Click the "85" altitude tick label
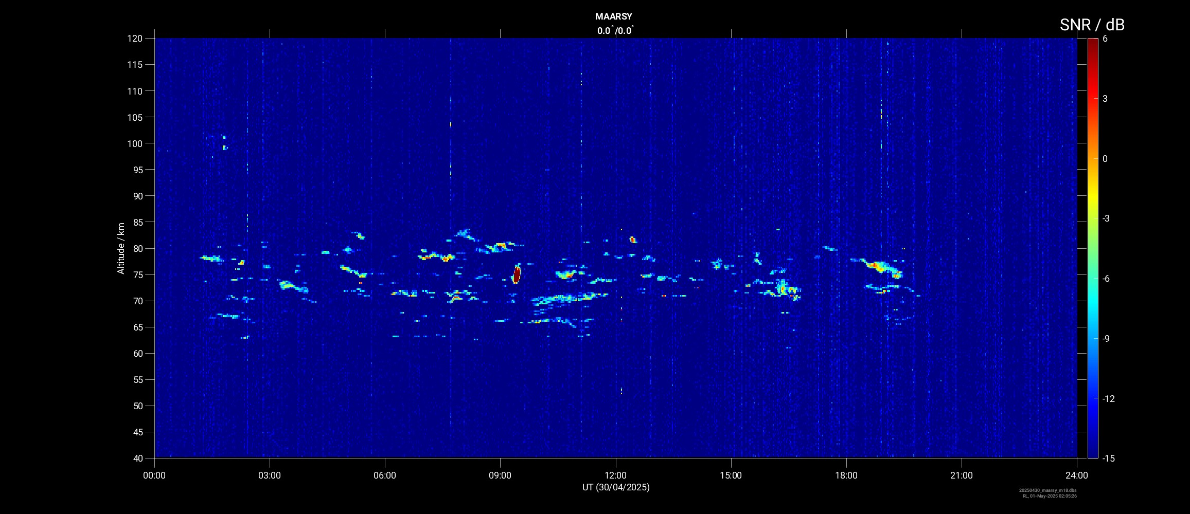This screenshot has height=514, width=1190. [x=137, y=223]
